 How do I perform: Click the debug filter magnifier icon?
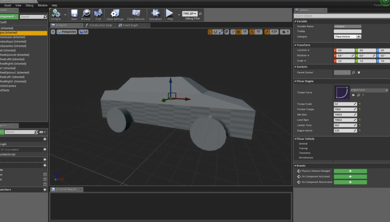click(200, 14)
